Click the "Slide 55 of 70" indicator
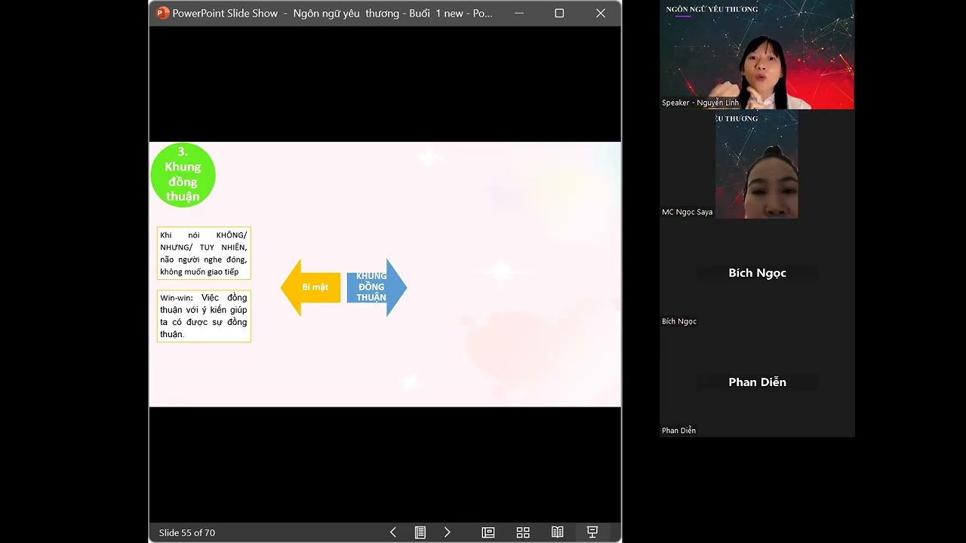966x543 pixels. click(187, 532)
